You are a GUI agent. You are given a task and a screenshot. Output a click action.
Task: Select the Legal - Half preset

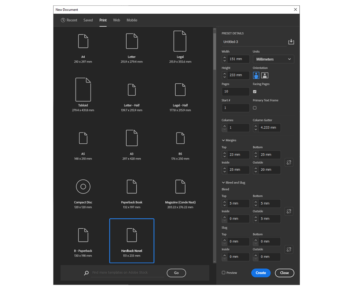pyautogui.click(x=180, y=89)
